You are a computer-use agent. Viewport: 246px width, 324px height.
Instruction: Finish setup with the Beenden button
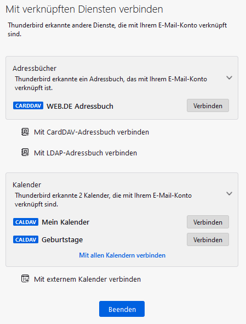(122, 309)
